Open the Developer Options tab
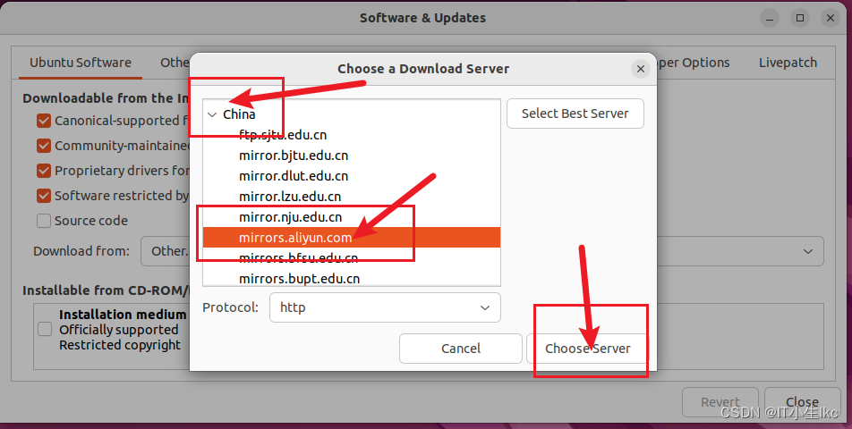 click(694, 63)
